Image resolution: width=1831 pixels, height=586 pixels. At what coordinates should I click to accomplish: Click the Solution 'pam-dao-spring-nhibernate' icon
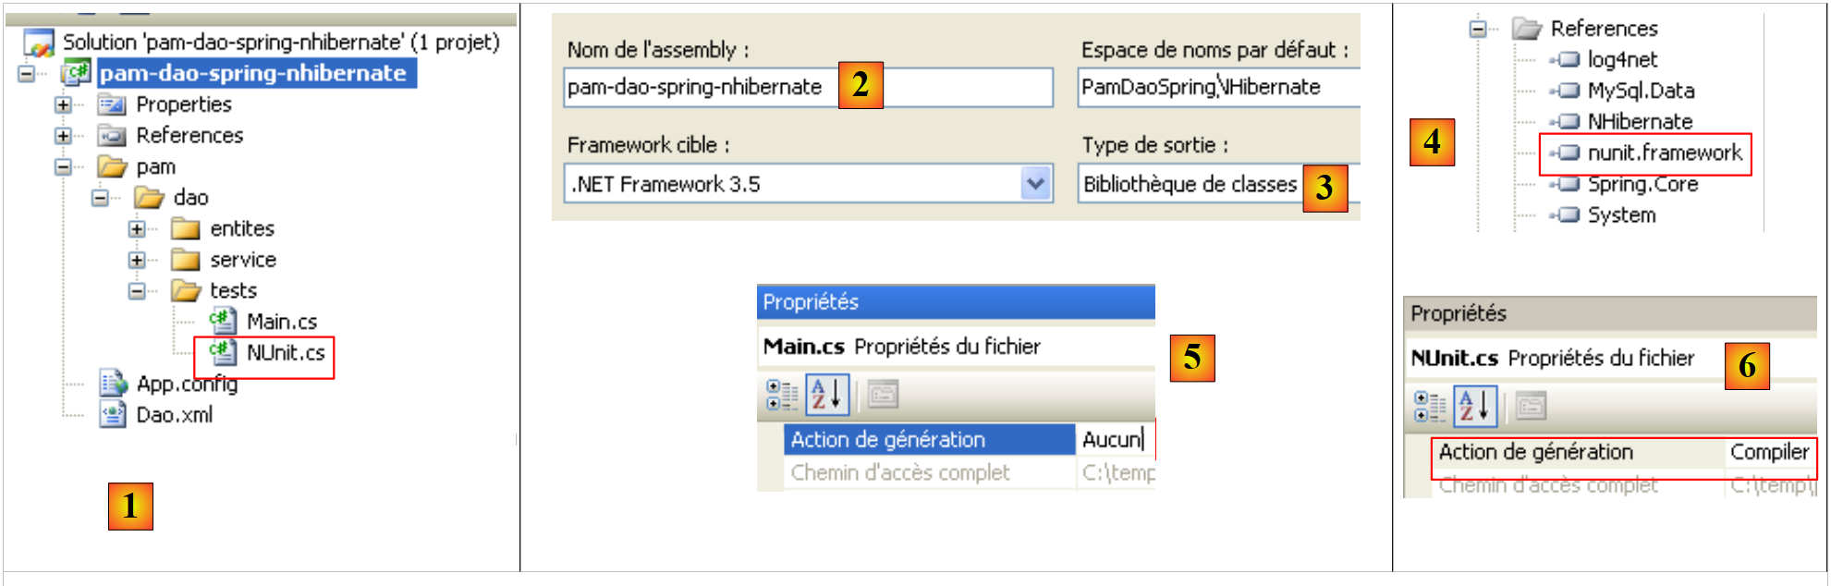[x=39, y=43]
